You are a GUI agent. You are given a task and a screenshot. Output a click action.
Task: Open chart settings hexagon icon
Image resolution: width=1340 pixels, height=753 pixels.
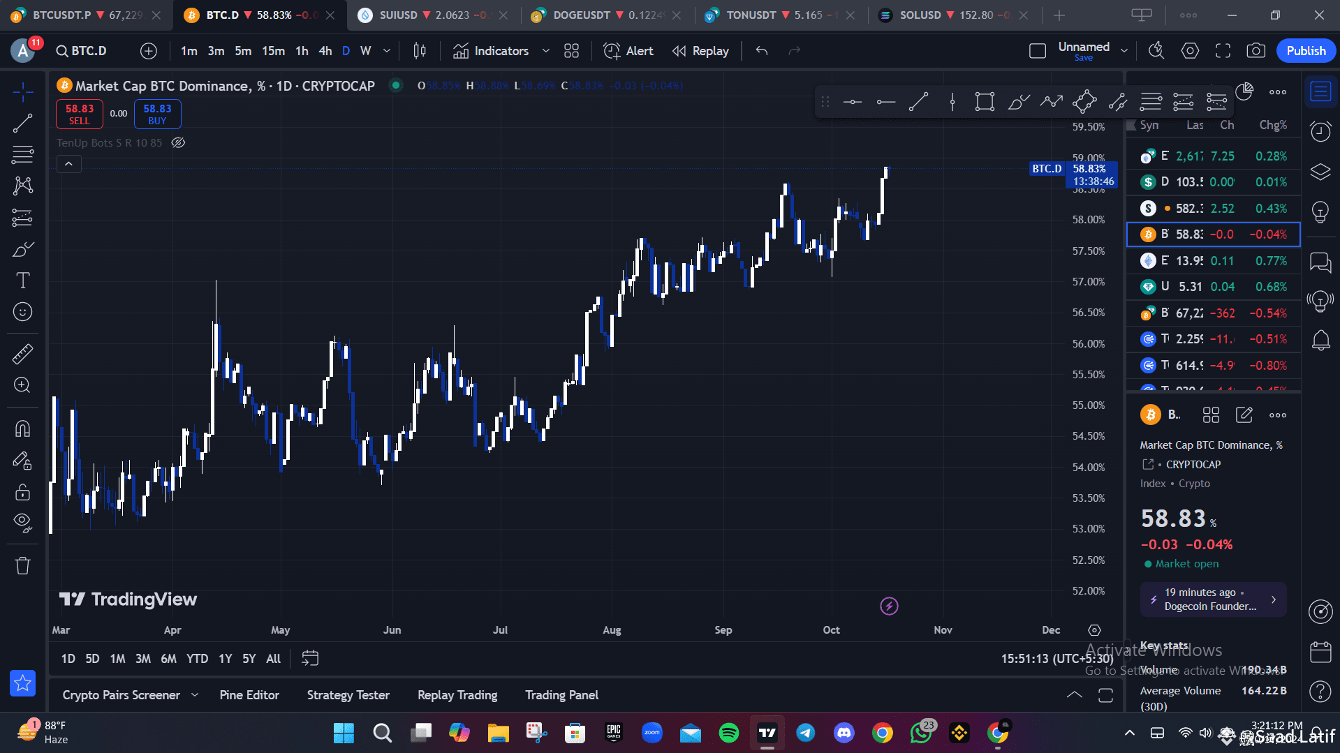1190,51
